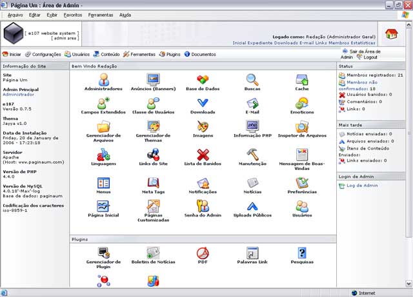
Task: Open the Administradores icon
Action: click(x=104, y=79)
